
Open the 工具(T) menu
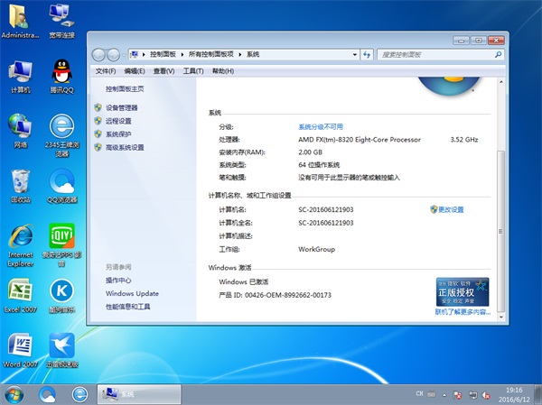(192, 70)
